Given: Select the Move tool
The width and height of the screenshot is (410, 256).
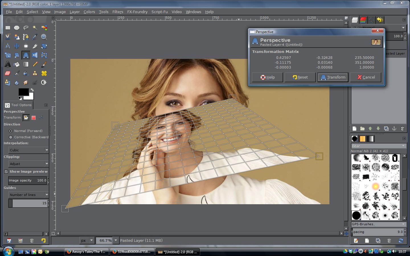Looking at the screenshot, I should pyautogui.click(x=17, y=46).
